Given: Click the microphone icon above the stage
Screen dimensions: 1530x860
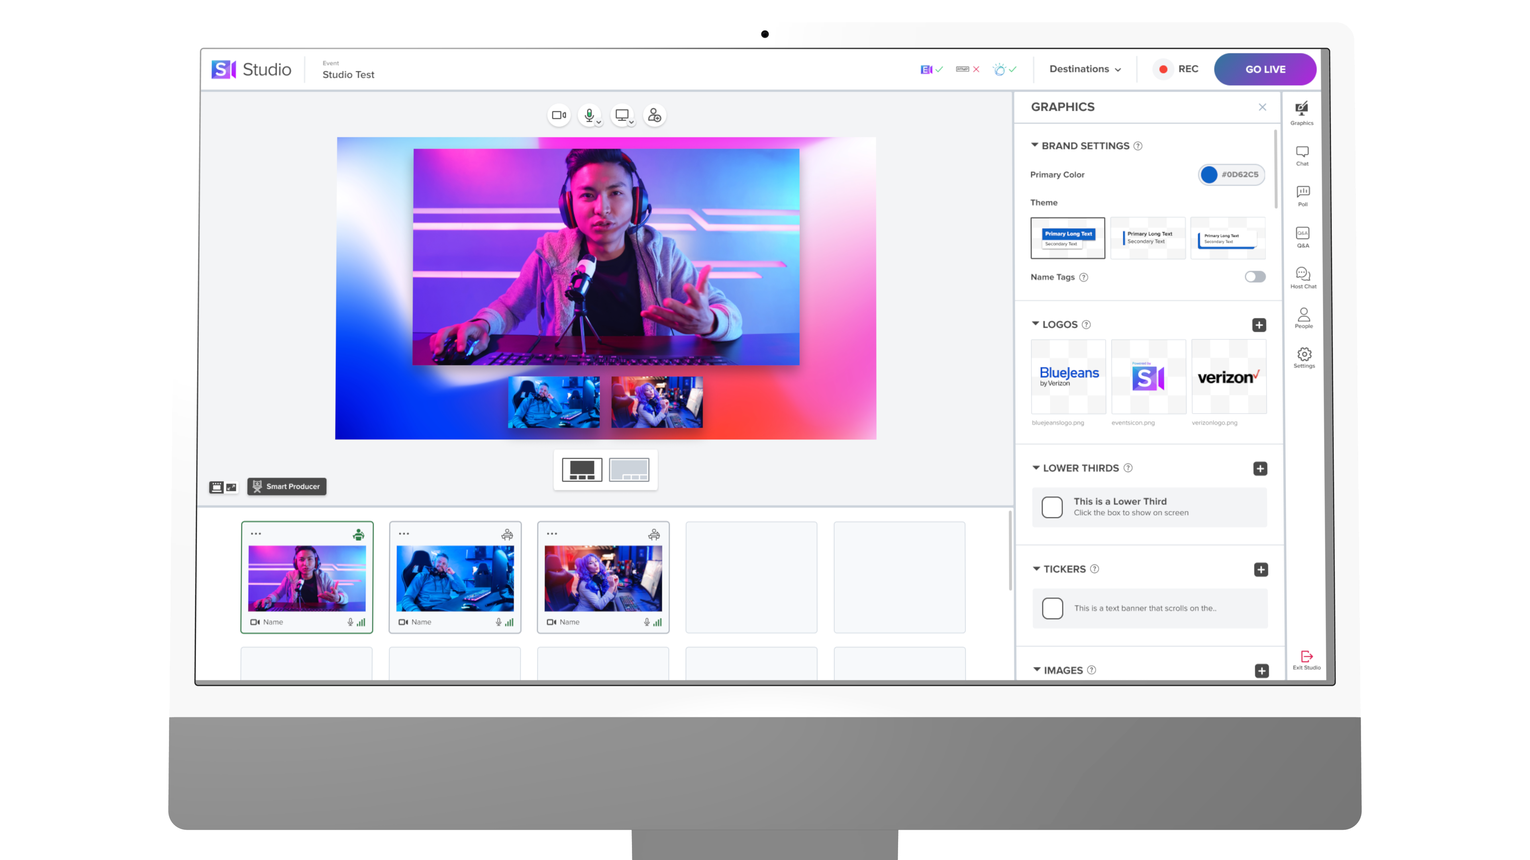Looking at the screenshot, I should [x=589, y=115].
